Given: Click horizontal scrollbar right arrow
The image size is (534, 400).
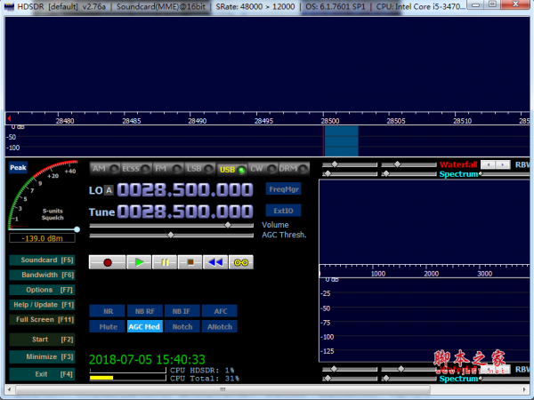Looking at the screenshot, I should [x=524, y=389].
